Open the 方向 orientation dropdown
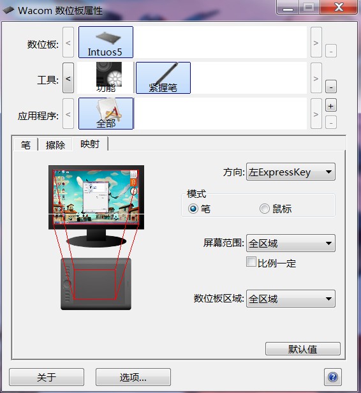 291,172
